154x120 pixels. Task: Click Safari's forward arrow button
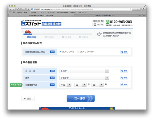point(14,9)
